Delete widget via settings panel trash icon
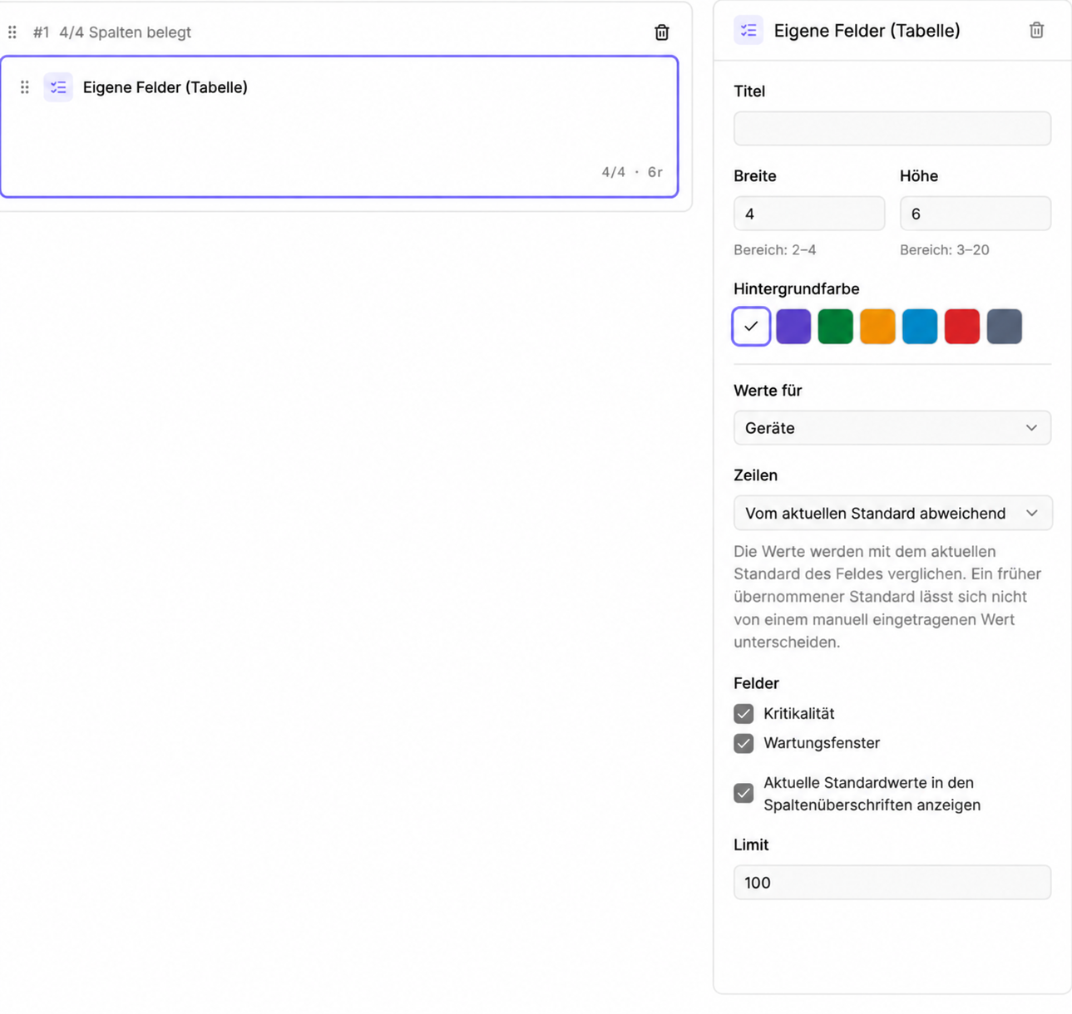This screenshot has height=1014, width=1072. [1036, 31]
